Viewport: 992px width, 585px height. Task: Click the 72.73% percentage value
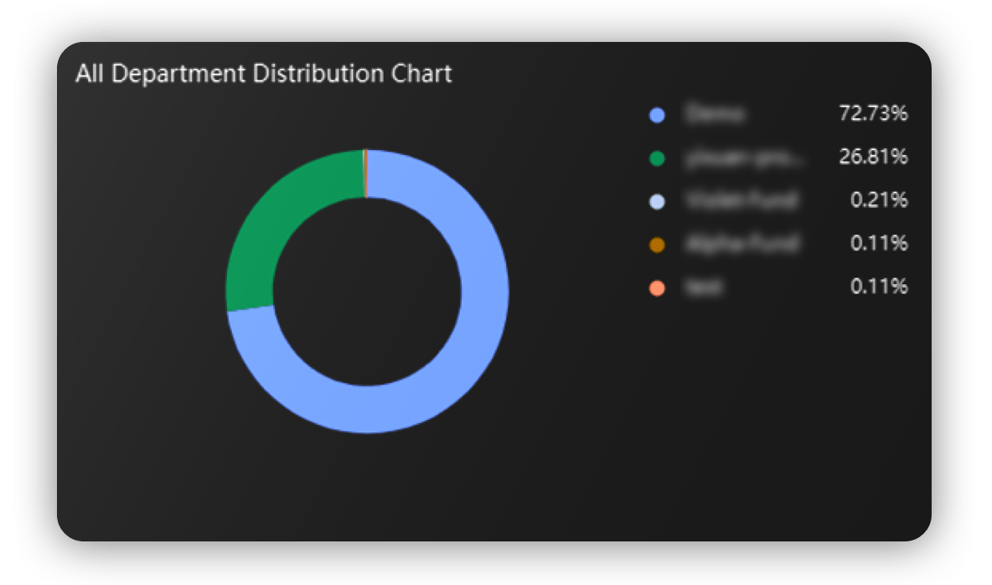coord(873,114)
